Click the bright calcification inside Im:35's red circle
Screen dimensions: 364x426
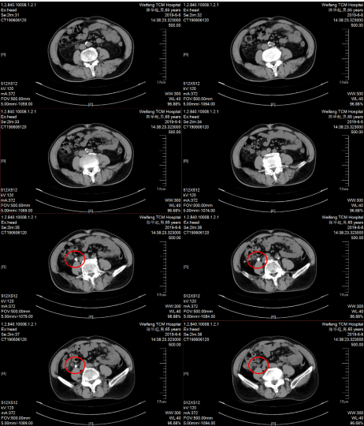[76, 260]
